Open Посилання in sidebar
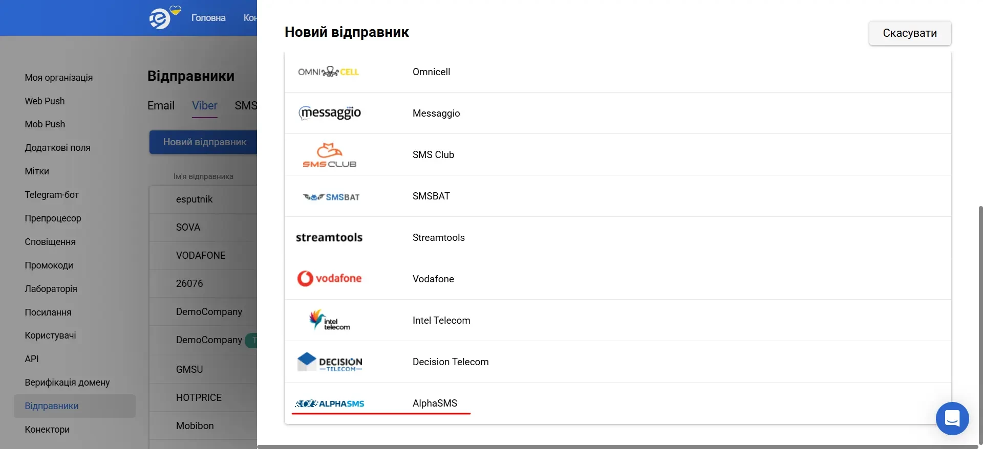The image size is (983, 449). [x=48, y=312]
